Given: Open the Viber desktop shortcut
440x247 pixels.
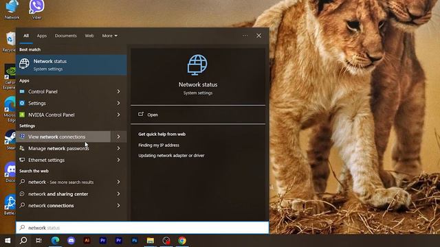Looking at the screenshot, I should (x=36, y=10).
